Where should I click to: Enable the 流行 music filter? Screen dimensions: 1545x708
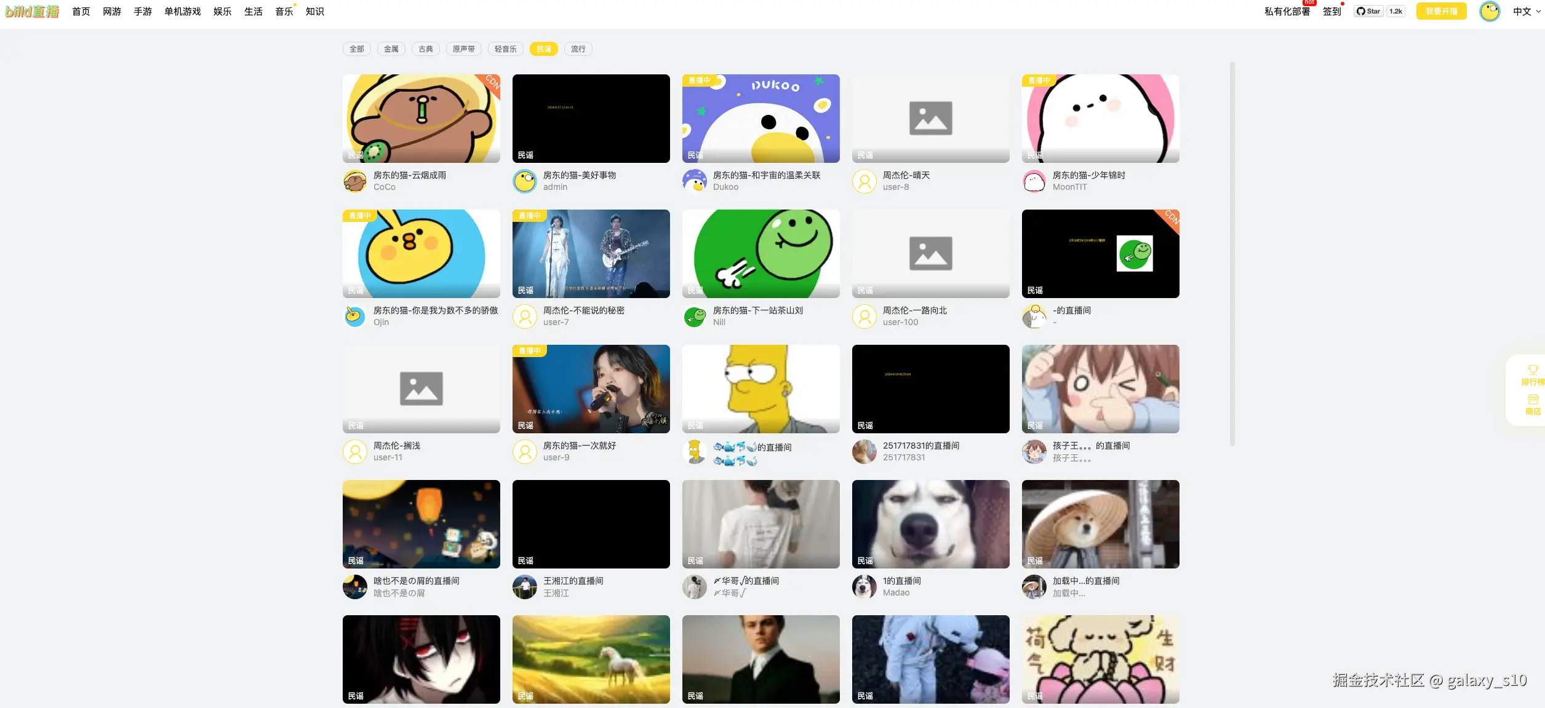pyautogui.click(x=577, y=49)
